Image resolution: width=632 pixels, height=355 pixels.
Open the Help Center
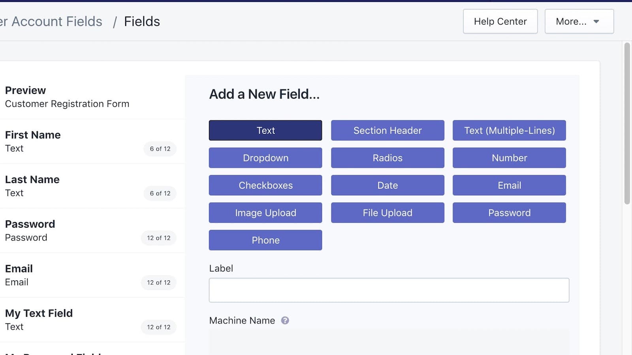(x=500, y=21)
